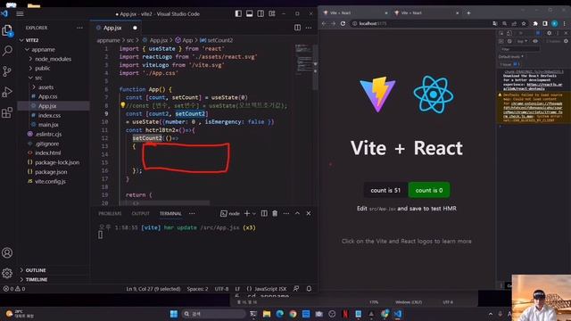The height and width of the screenshot is (321, 571).
Task: Maximize the terminal panel with the up chevron
Action: [x=297, y=213]
